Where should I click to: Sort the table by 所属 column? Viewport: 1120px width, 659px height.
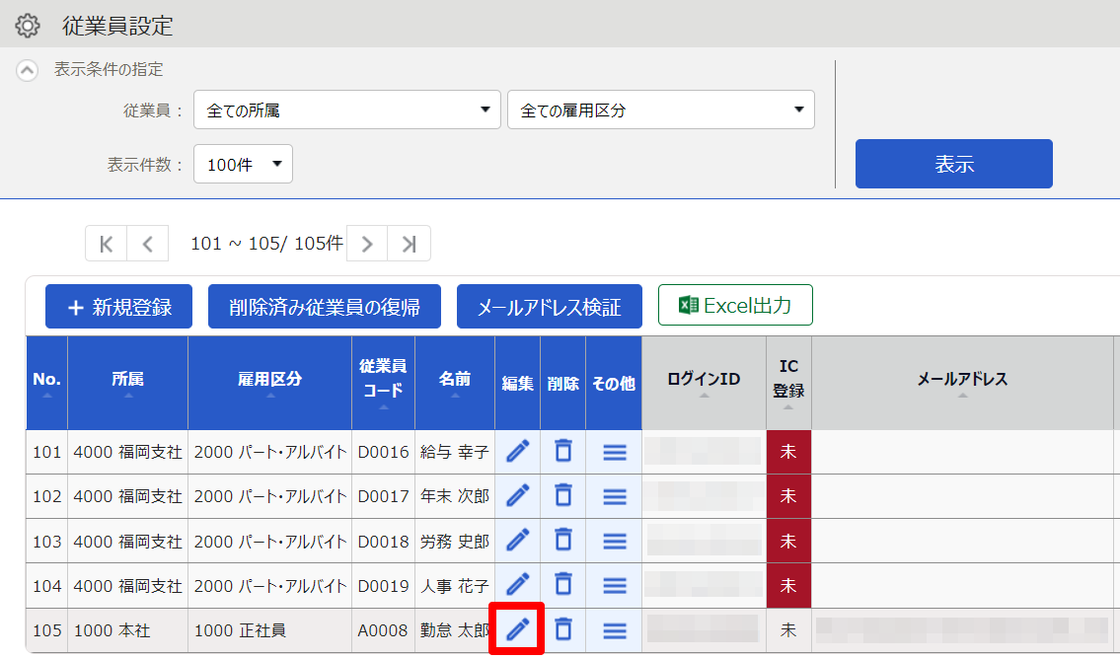tap(128, 383)
